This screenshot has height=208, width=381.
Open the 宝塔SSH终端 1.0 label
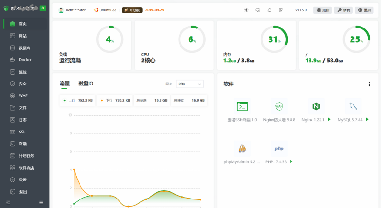coord(242,120)
